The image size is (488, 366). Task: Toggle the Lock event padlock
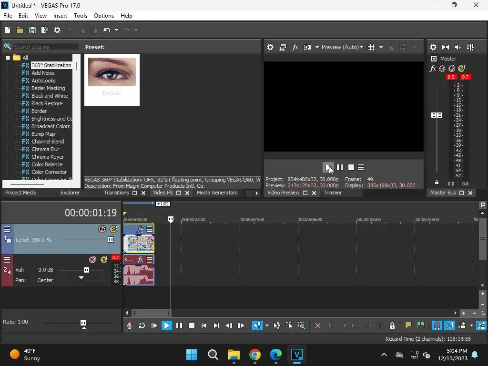click(x=392, y=325)
